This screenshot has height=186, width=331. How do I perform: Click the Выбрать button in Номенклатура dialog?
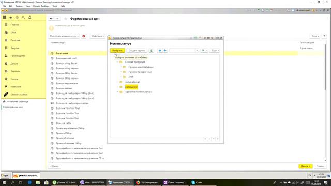tap(117, 51)
